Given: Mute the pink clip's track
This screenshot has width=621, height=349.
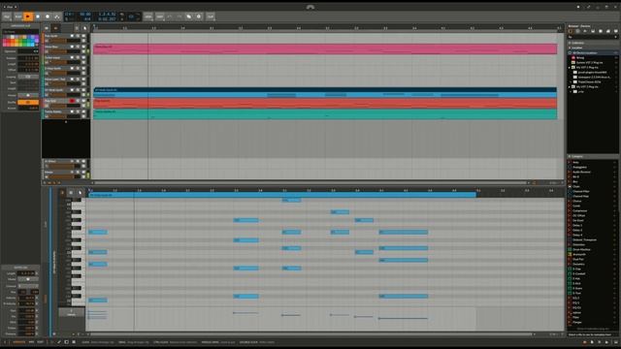Looking at the screenshot, I should click(83, 47).
